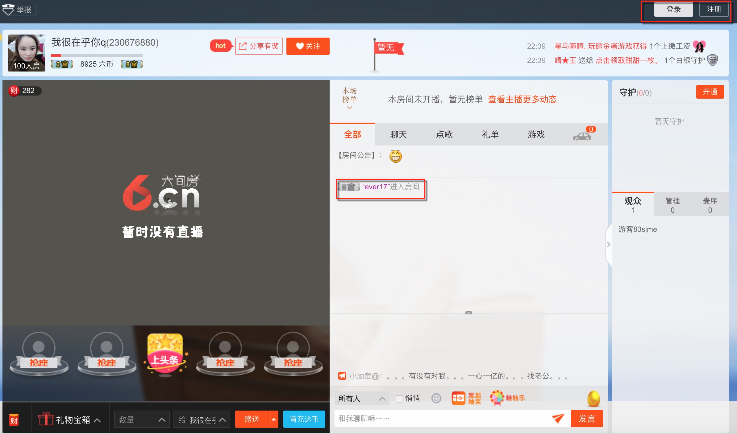Screen dimensions: 737x434
Task: Click 登录 login button
Action: point(673,9)
